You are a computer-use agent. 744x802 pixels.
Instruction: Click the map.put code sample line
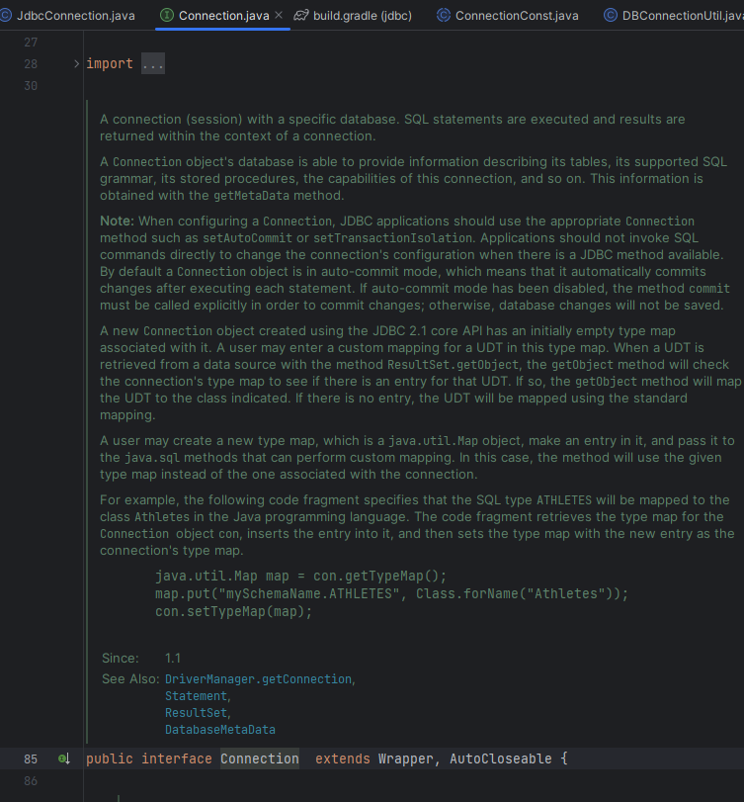pyautogui.click(x=391, y=593)
